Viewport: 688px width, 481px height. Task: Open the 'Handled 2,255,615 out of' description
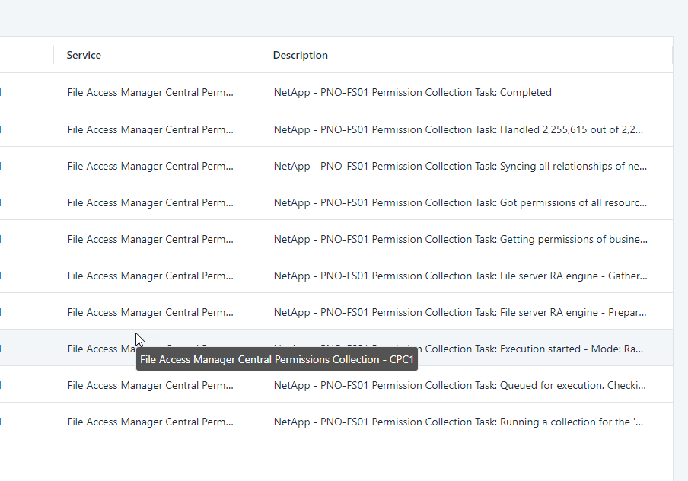[x=458, y=129]
